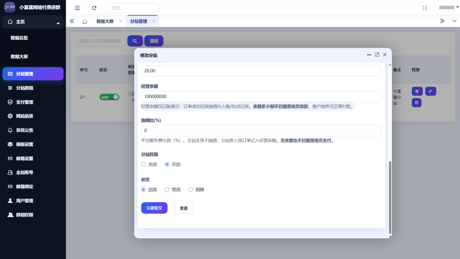Image resolution: width=460 pixels, height=259 pixels.
Task: Select 到期 status radio
Action: point(196,190)
